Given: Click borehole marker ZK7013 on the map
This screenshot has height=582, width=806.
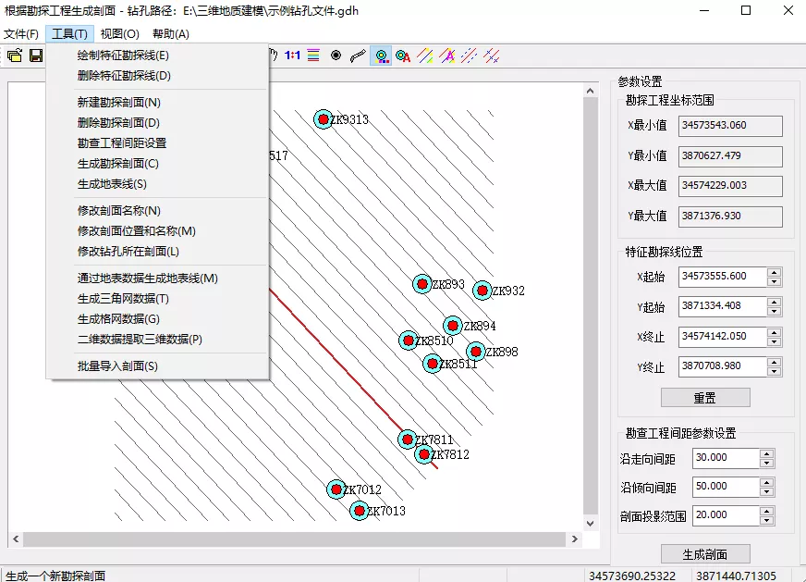Looking at the screenshot, I should click(360, 511).
